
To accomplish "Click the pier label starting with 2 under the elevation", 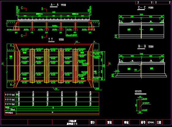I will [47, 32].
